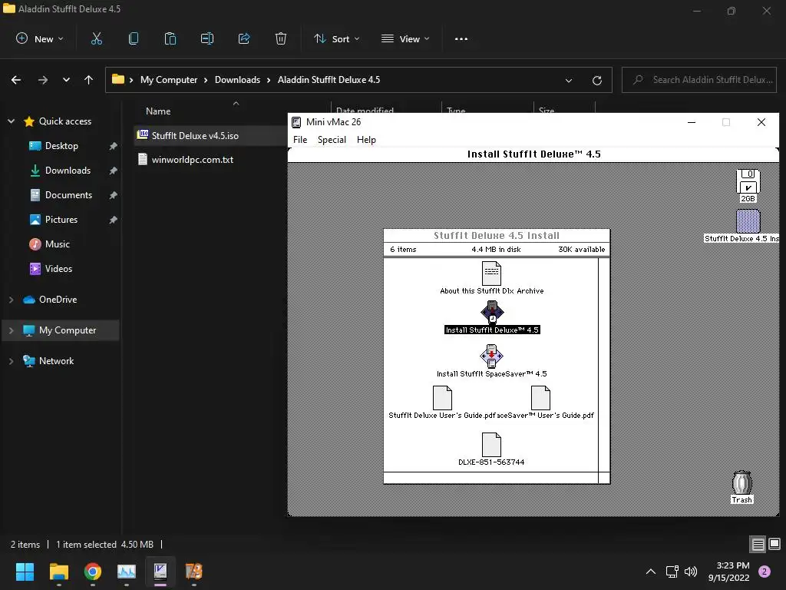The width and height of the screenshot is (786, 590).
Task: Switch to large thumbnails view button
Action: (x=774, y=545)
